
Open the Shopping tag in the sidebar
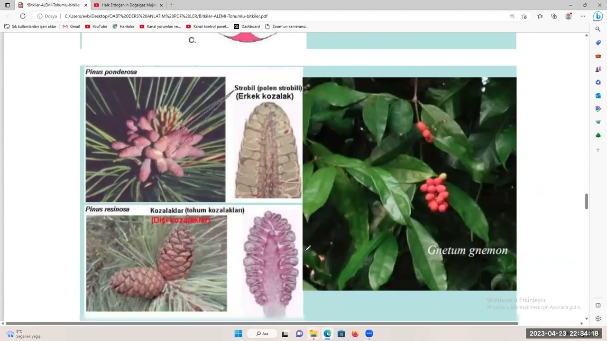598,43
